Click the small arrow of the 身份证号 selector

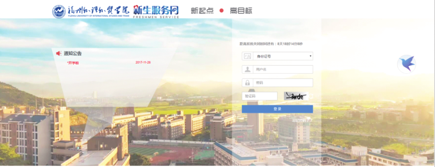pos(310,56)
